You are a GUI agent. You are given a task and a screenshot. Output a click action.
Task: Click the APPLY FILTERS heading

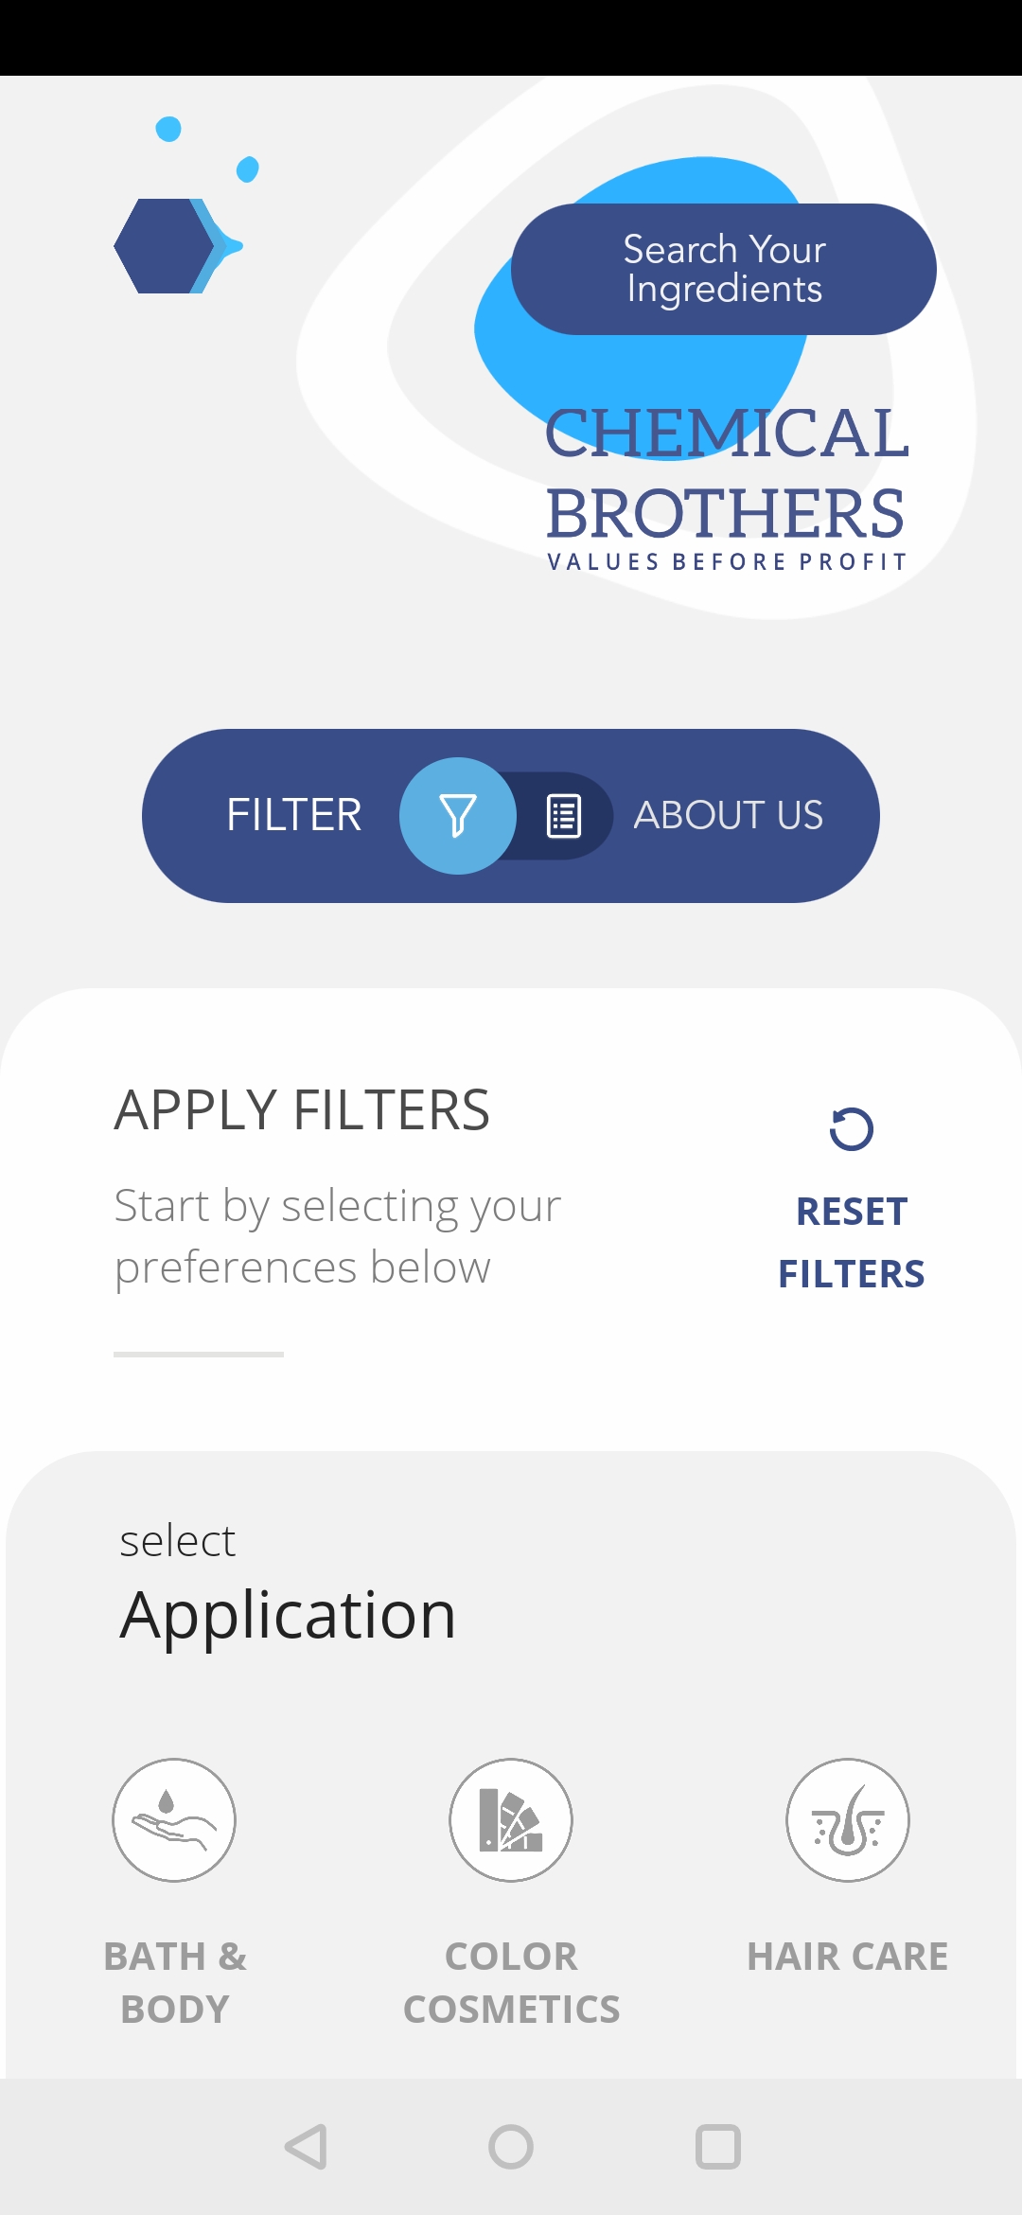(x=302, y=1109)
